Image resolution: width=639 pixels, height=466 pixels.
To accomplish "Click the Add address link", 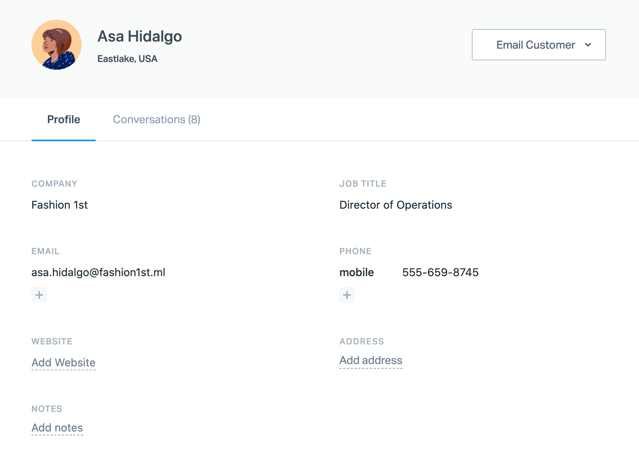I will tap(371, 360).
